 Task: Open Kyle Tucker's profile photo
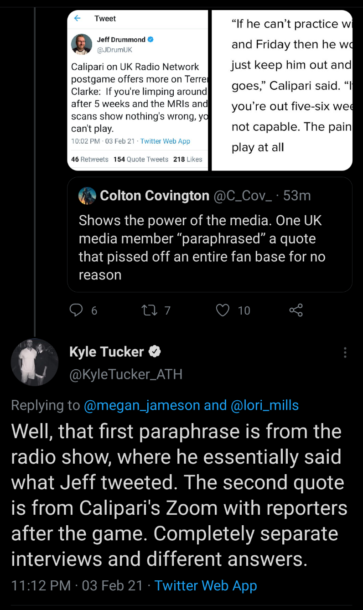click(x=35, y=362)
